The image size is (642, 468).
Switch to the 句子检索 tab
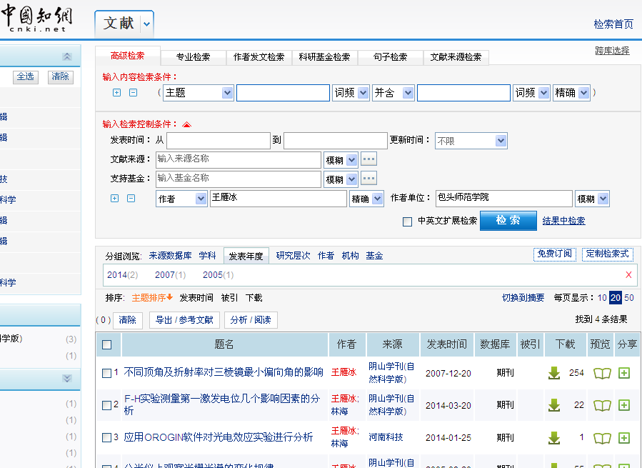click(390, 57)
